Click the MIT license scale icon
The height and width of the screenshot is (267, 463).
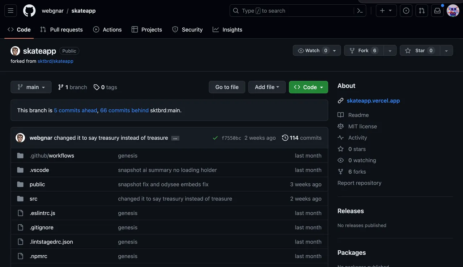tap(340, 126)
